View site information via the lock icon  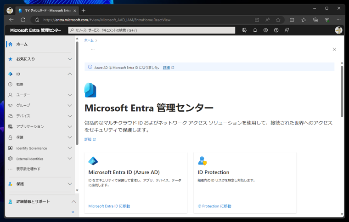click(x=37, y=20)
